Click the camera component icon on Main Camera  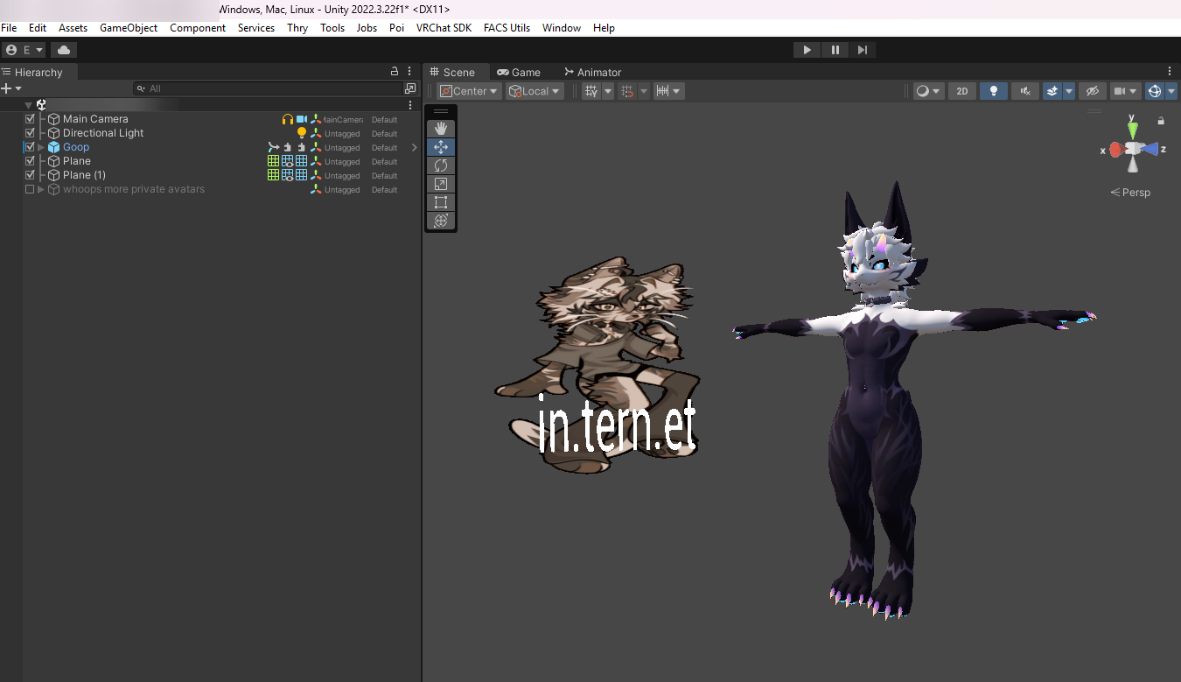(x=302, y=119)
